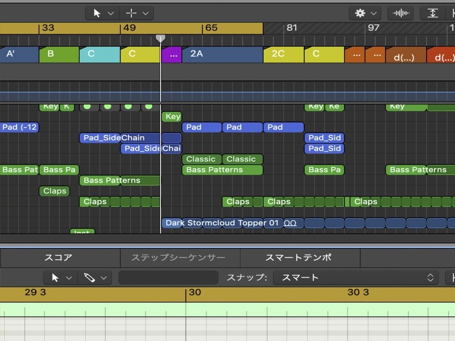Open the スマートテンポ tab
This screenshot has width=455, height=341.
299,257
